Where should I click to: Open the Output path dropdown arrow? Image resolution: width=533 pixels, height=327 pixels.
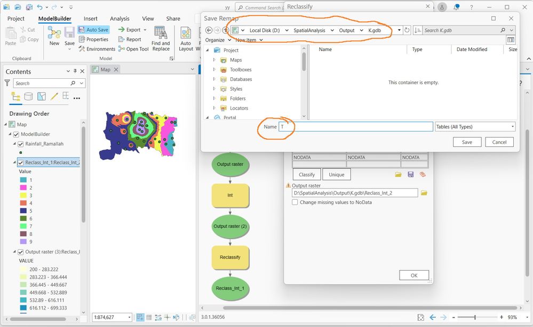399,30
